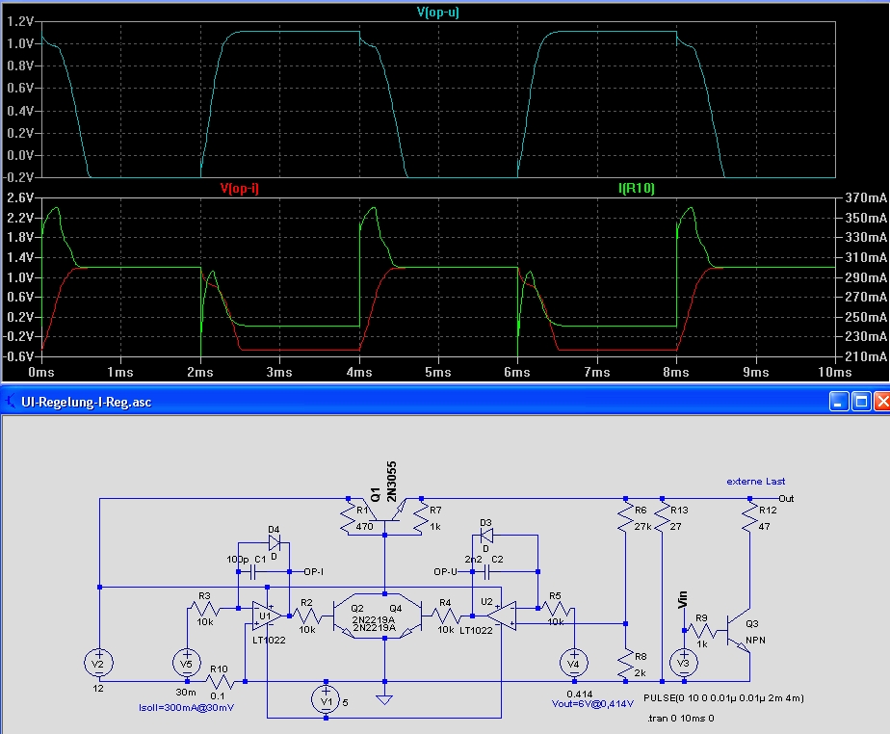Viewport: 890px width, 734px height.
Task: Select voltage source V5
Action: [187, 663]
